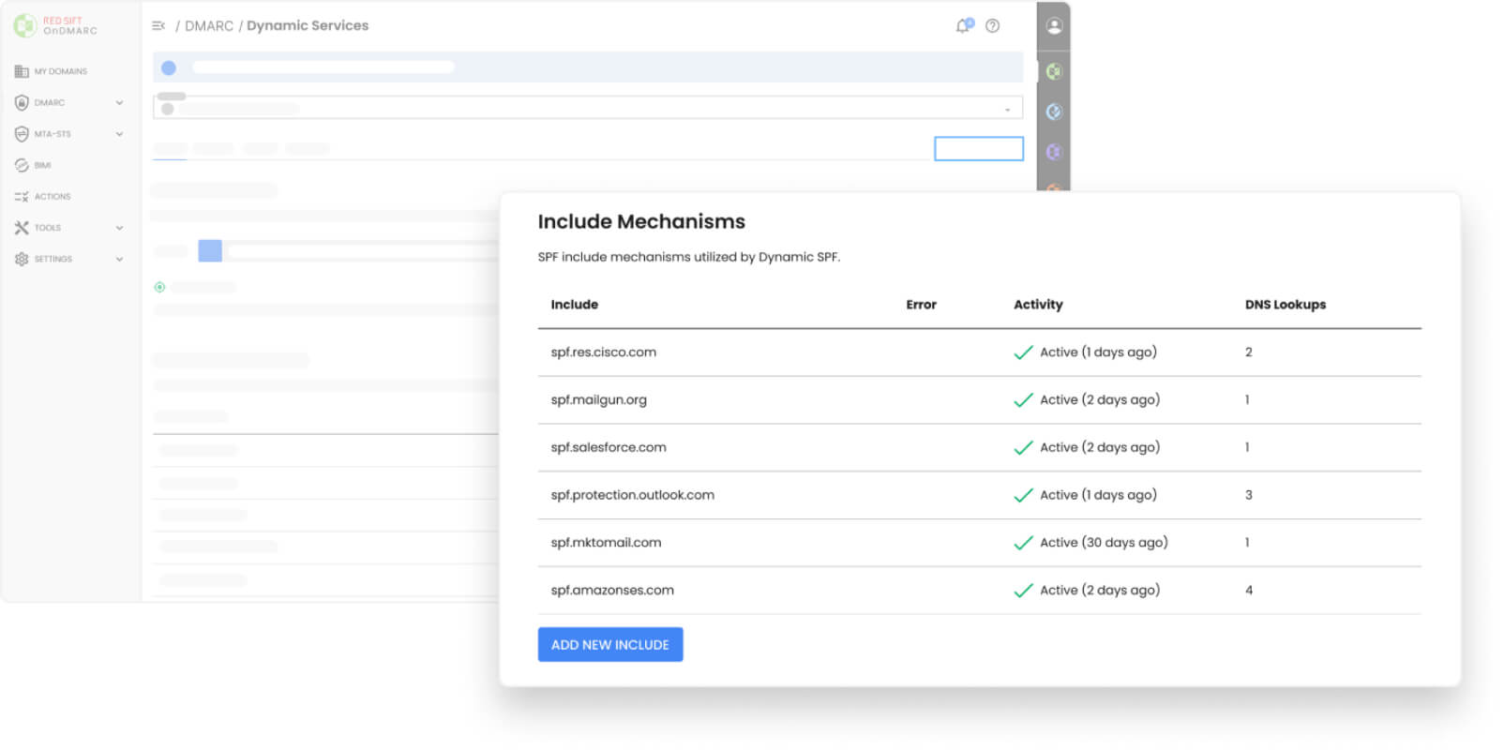This screenshot has width=1504, height=750.
Task: Click the Settings gear icon
Action: coord(22,259)
